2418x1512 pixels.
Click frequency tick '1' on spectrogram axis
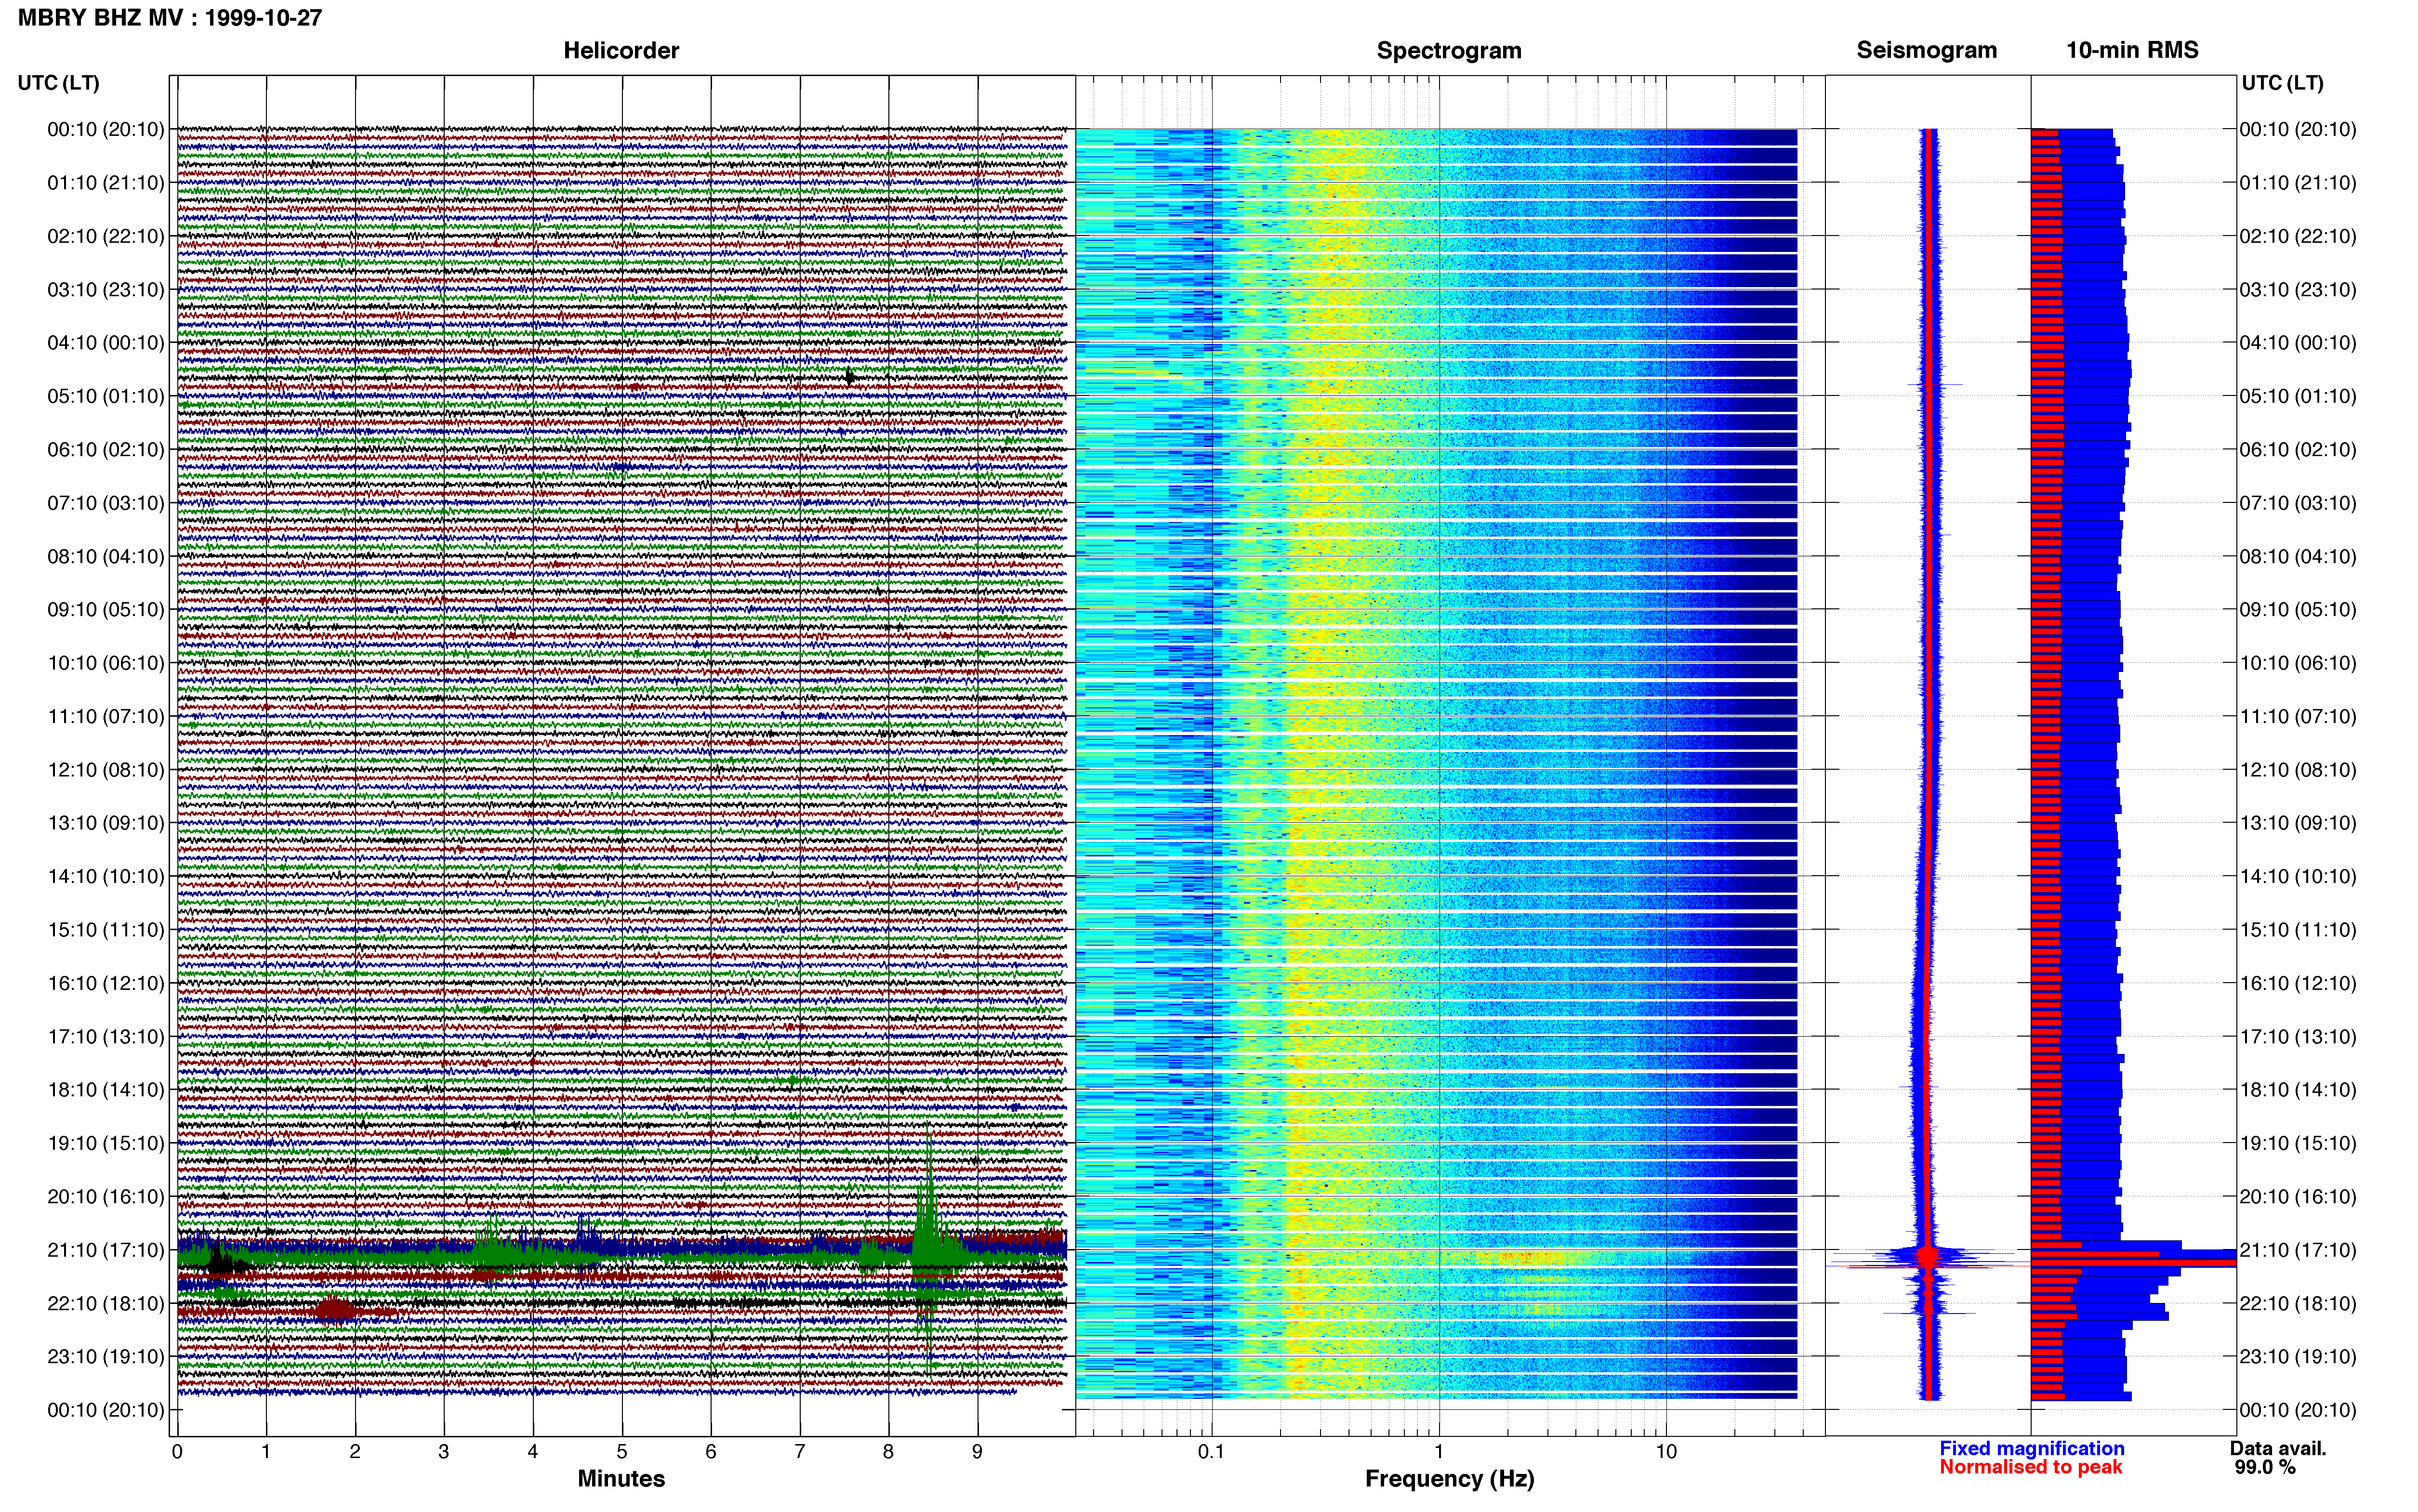pos(1439,1452)
